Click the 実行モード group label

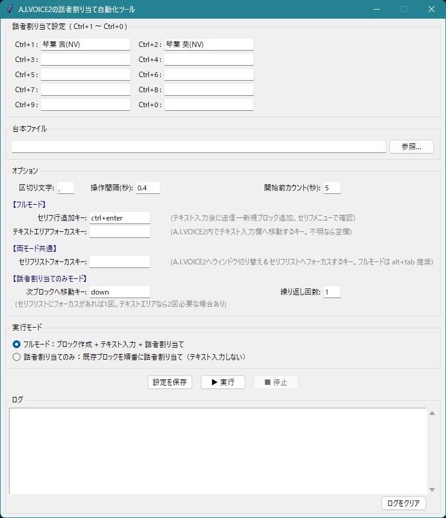[27, 328]
